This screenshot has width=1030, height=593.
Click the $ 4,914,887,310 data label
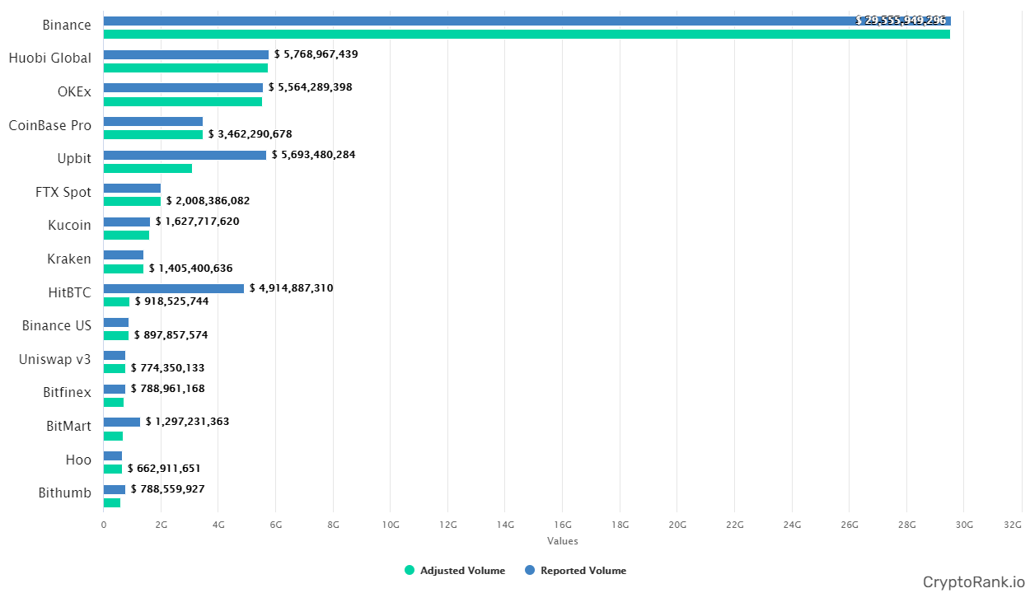tap(292, 288)
